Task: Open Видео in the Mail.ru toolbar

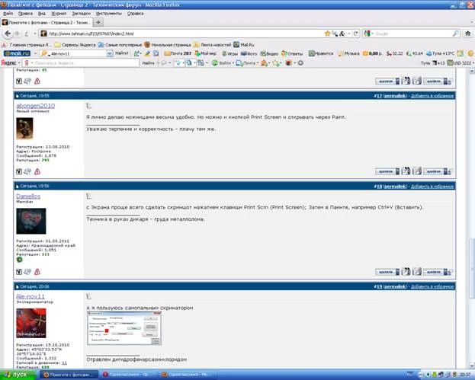Action: (269, 53)
